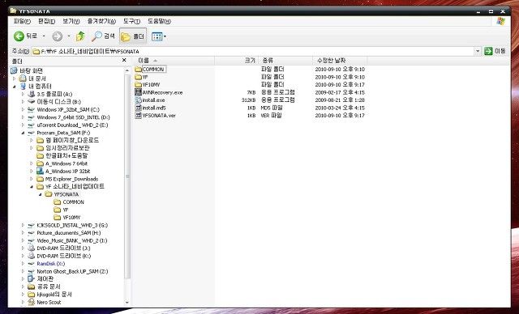The image size is (519, 314).
Task: Expand the address bar dropdown
Action: [478, 51]
